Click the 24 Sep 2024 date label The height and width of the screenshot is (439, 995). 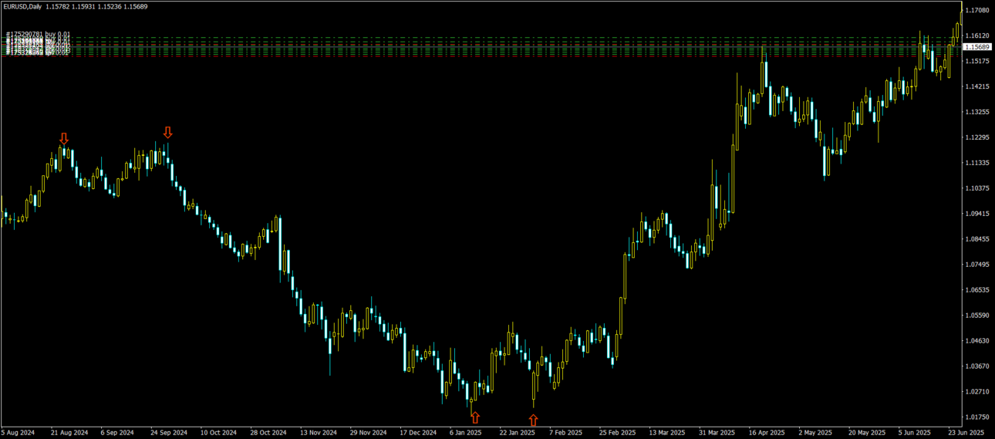coord(169,433)
